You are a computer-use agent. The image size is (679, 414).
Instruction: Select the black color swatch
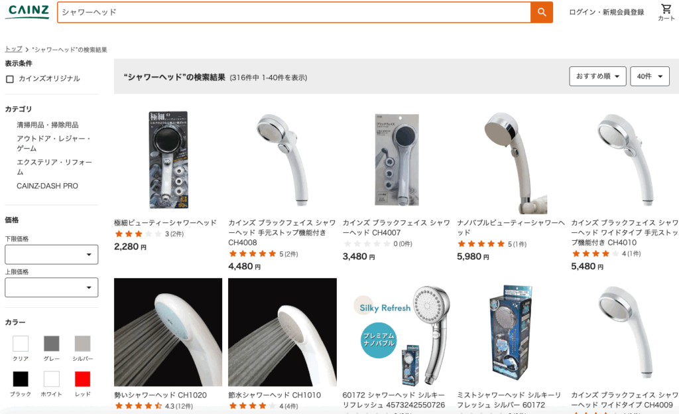pyautogui.click(x=21, y=379)
